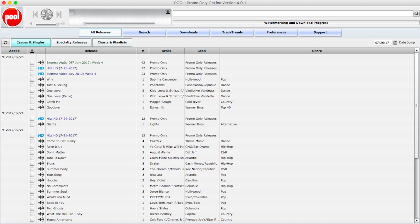
Task: Click Date Jump label
Action: click(407, 43)
